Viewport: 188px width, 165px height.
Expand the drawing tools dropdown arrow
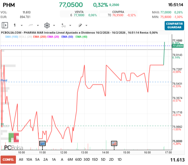[87, 25]
